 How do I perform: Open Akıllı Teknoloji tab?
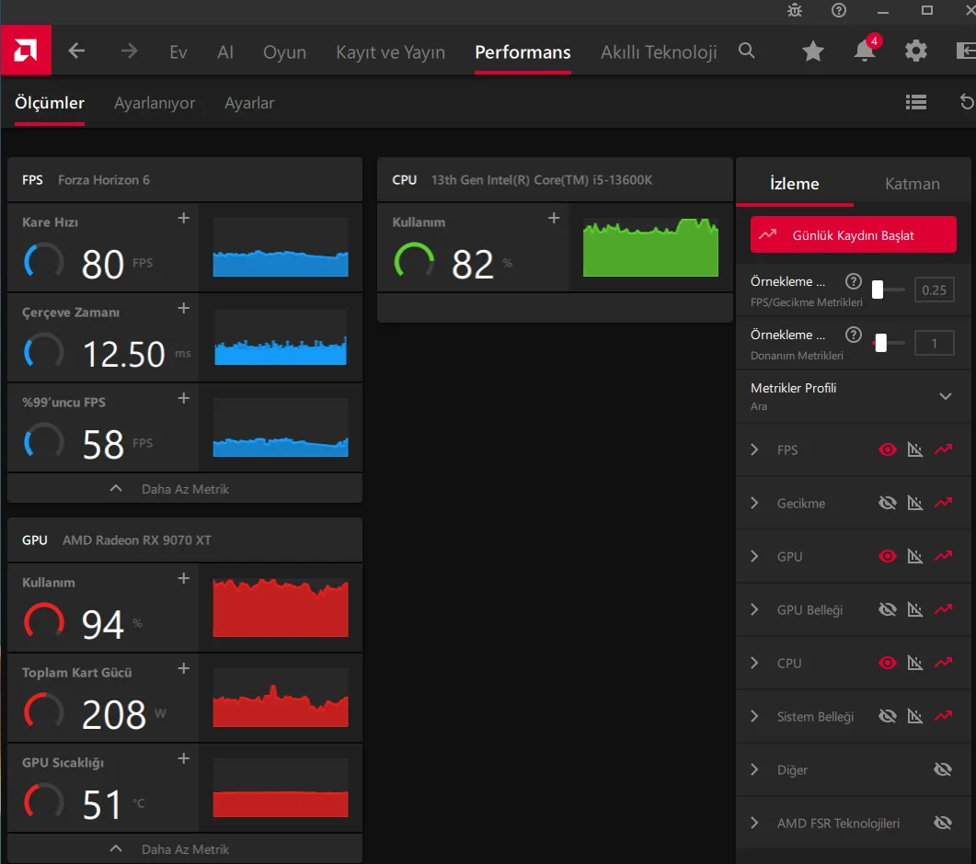point(659,52)
